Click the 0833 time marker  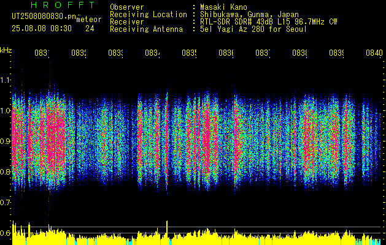click(115, 53)
